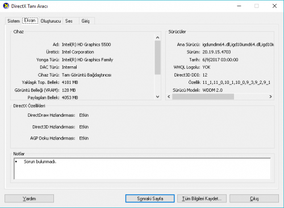
Task: Open the Oluşturucu tab
Action: 51,21
